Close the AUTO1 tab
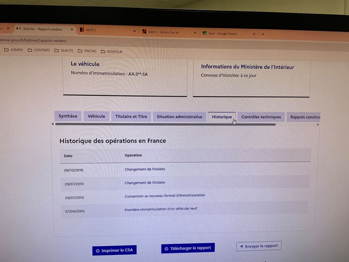Image resolution: width=349 pixels, height=262 pixels. tap(134, 31)
